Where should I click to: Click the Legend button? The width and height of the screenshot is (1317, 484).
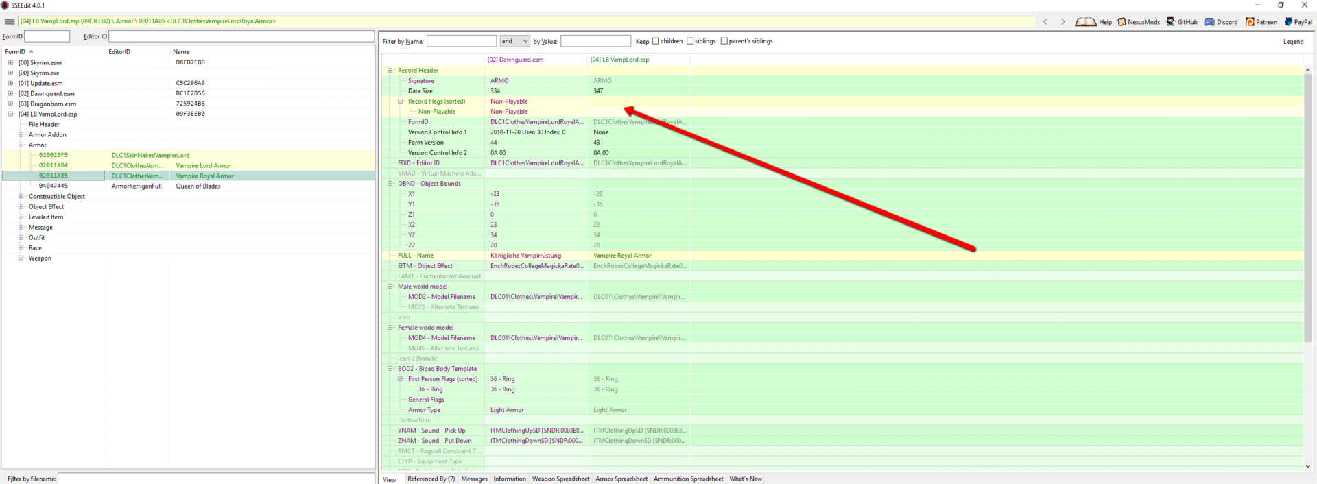click(x=1293, y=42)
